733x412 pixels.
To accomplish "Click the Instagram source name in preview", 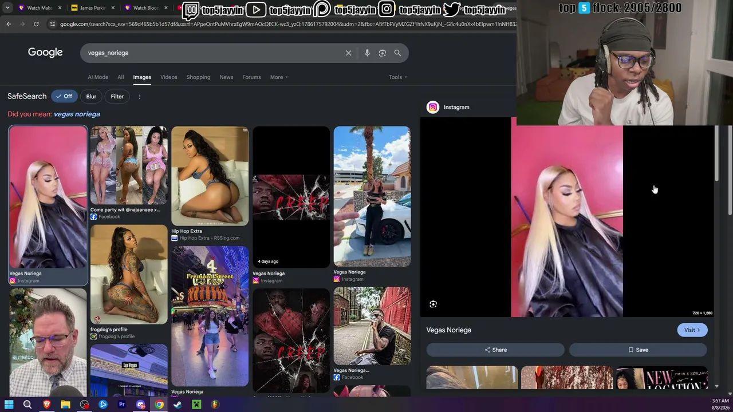I will 456,107.
